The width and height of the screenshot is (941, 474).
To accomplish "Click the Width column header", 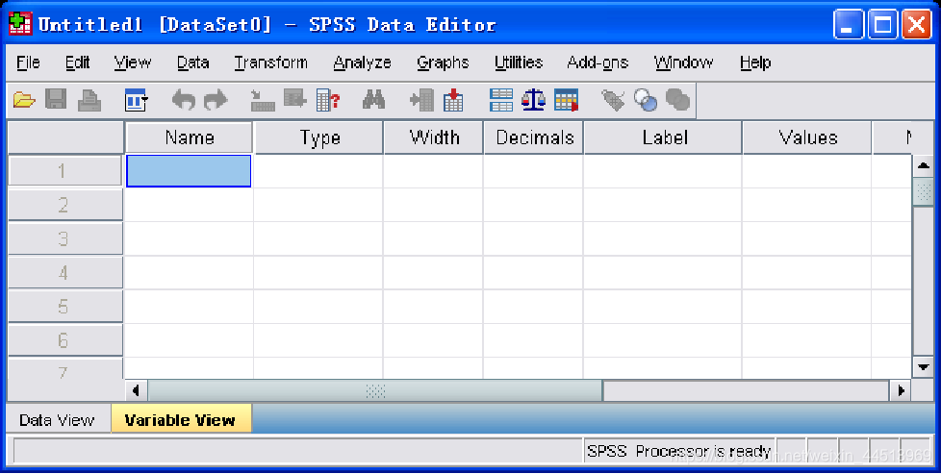I will (434, 137).
